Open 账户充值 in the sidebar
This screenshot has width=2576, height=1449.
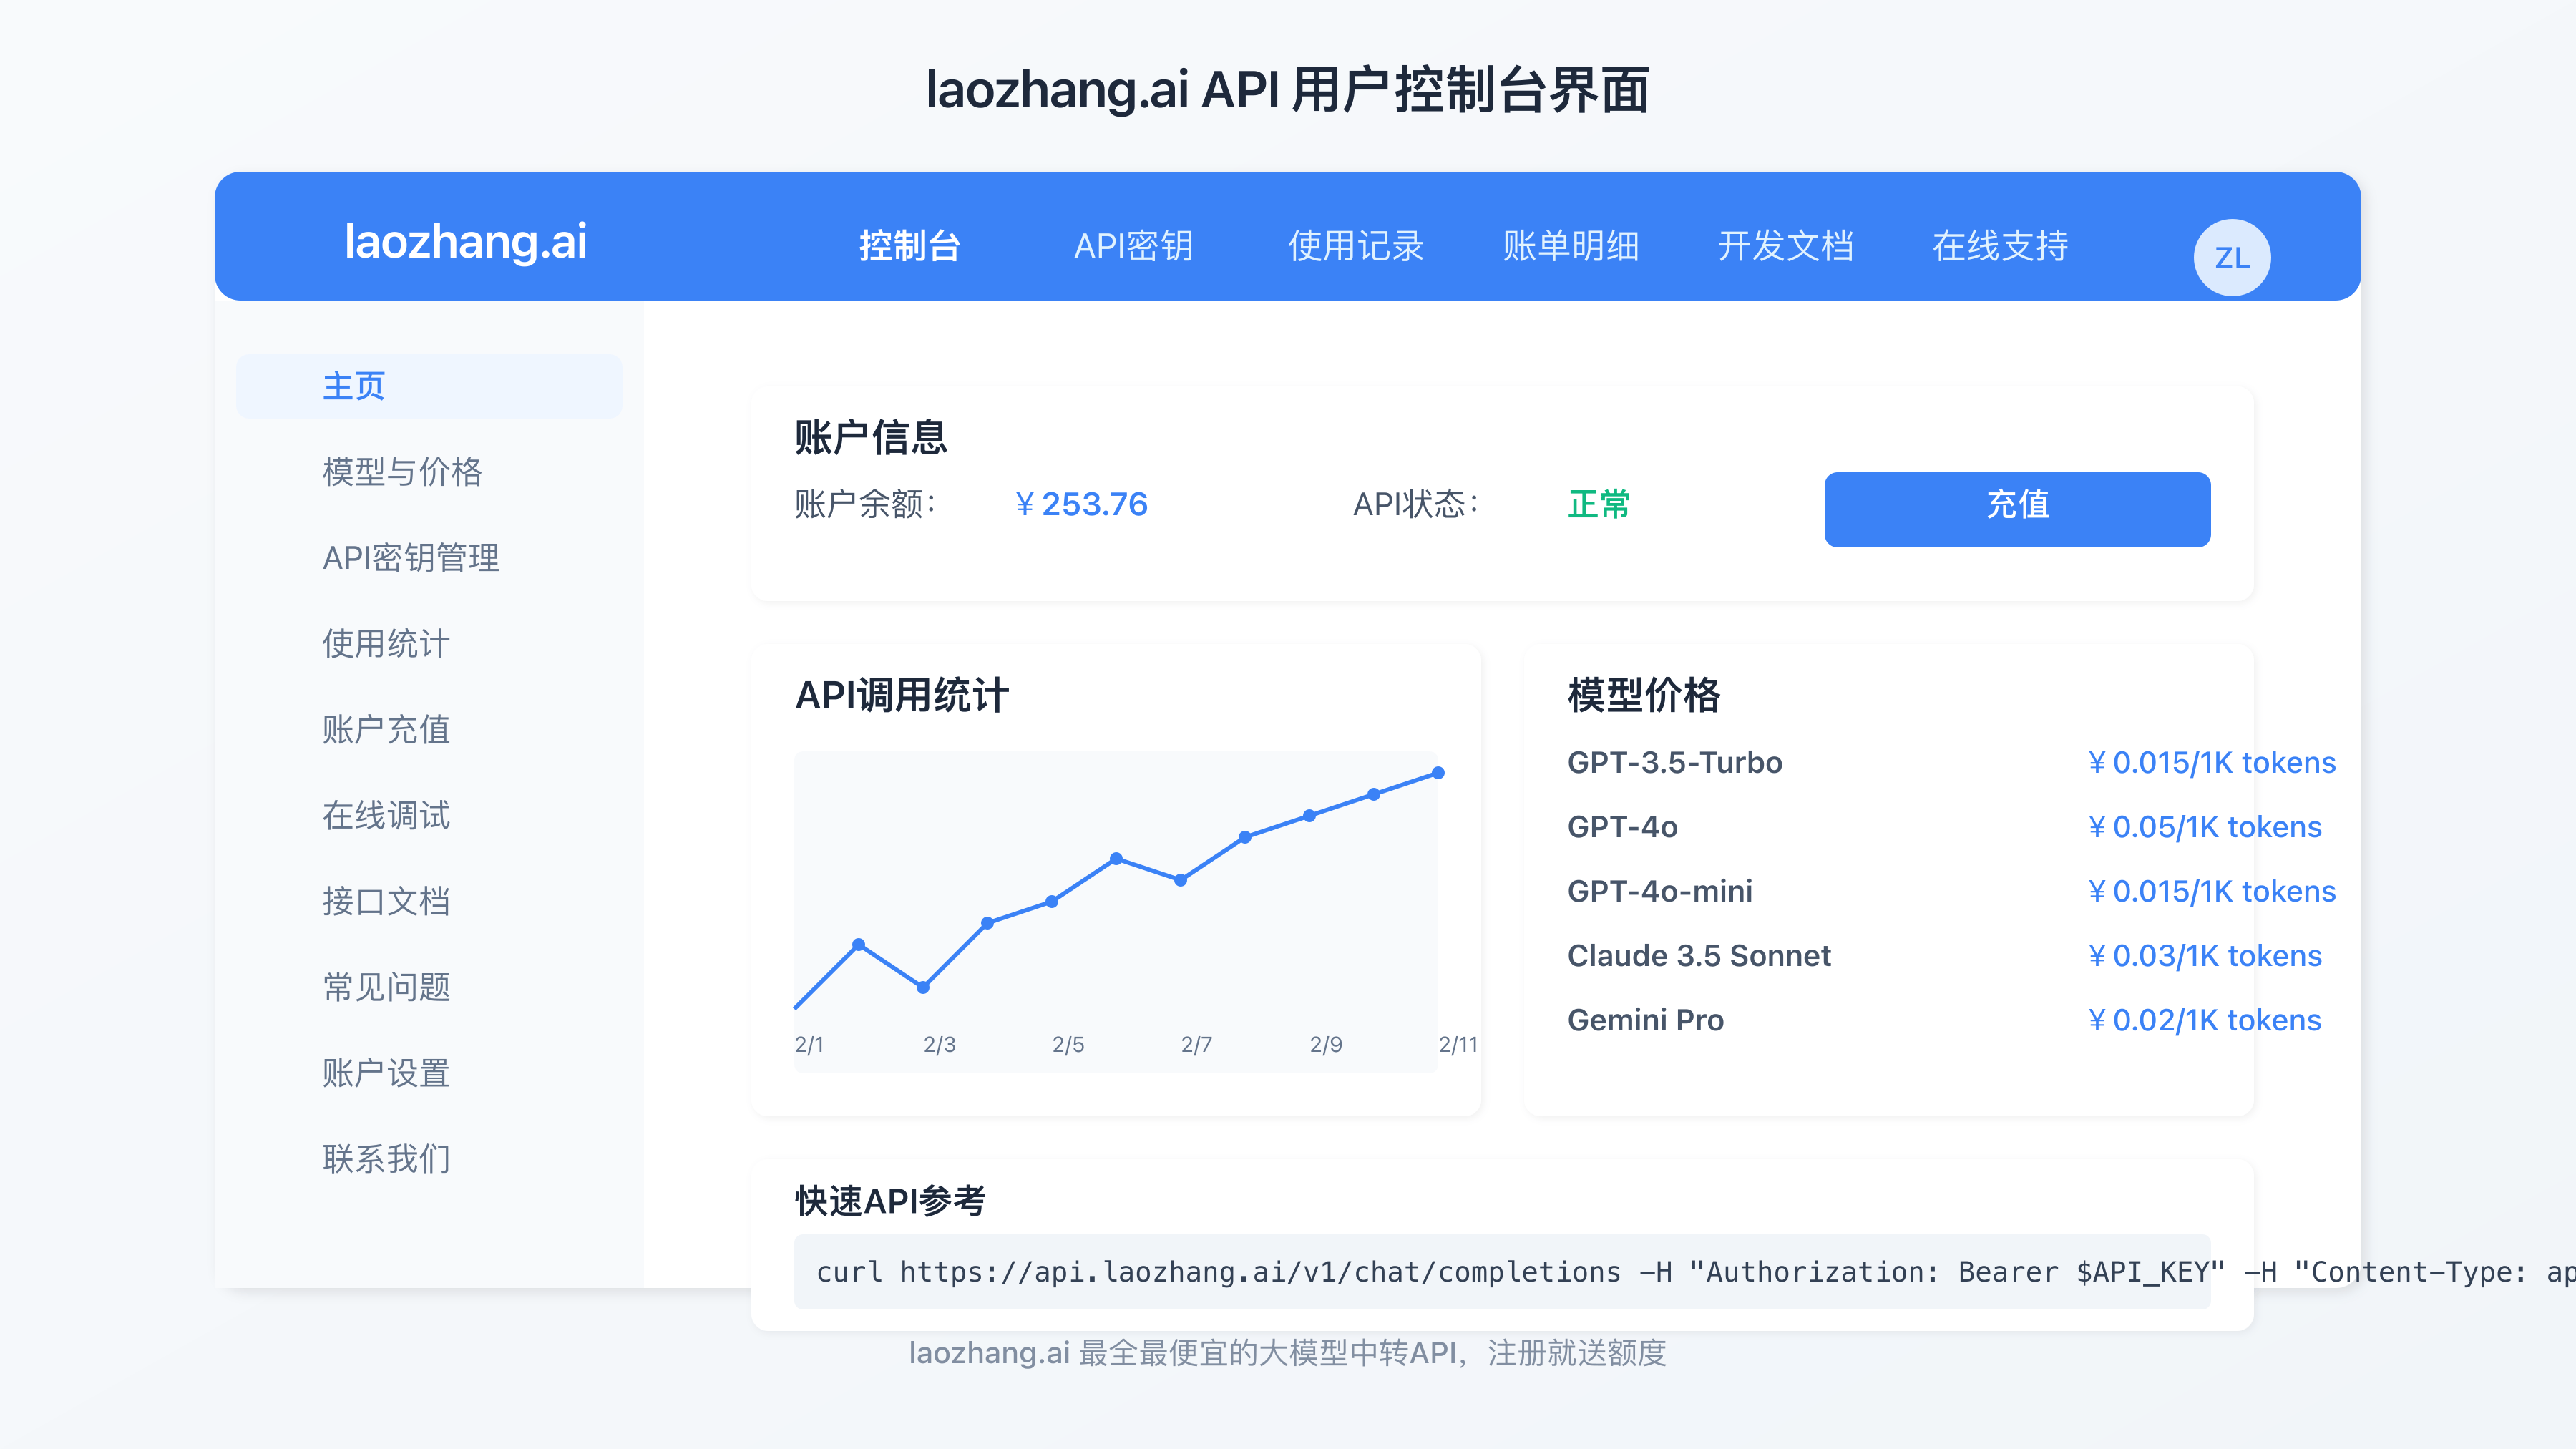[386, 730]
